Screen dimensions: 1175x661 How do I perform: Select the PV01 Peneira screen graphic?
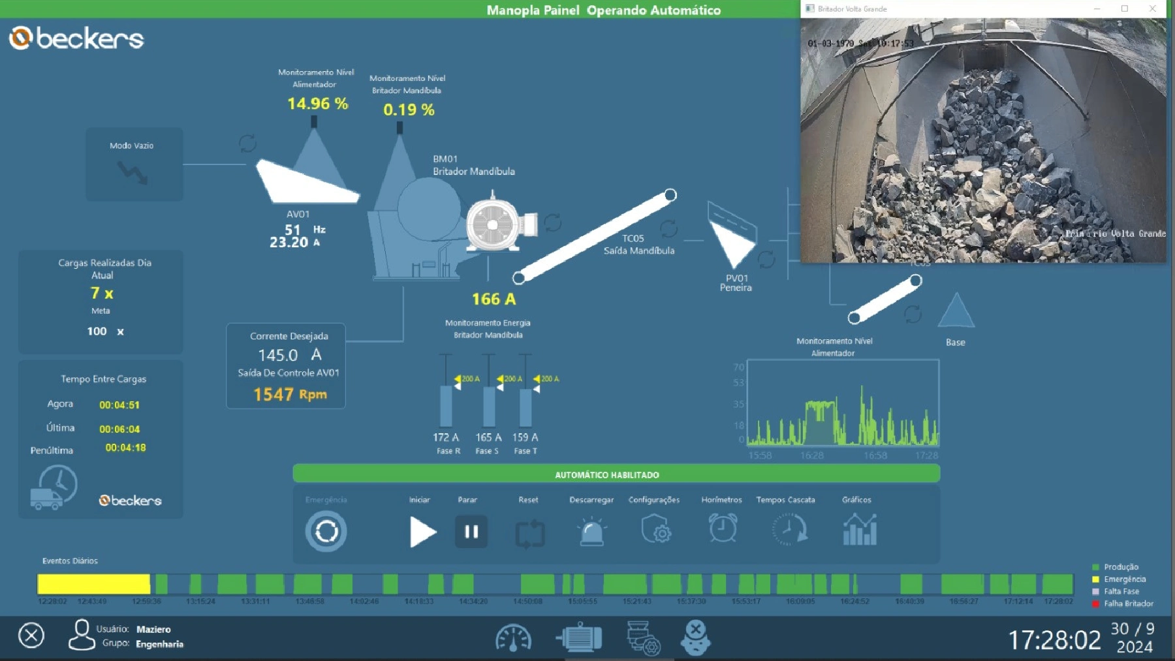[x=732, y=235]
